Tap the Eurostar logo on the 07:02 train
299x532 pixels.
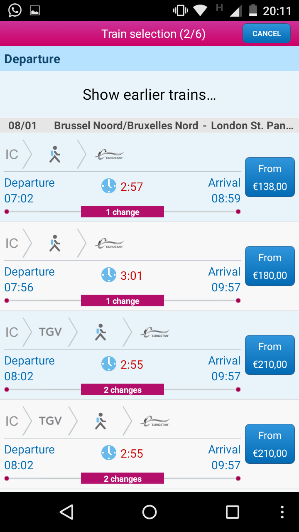(x=109, y=154)
